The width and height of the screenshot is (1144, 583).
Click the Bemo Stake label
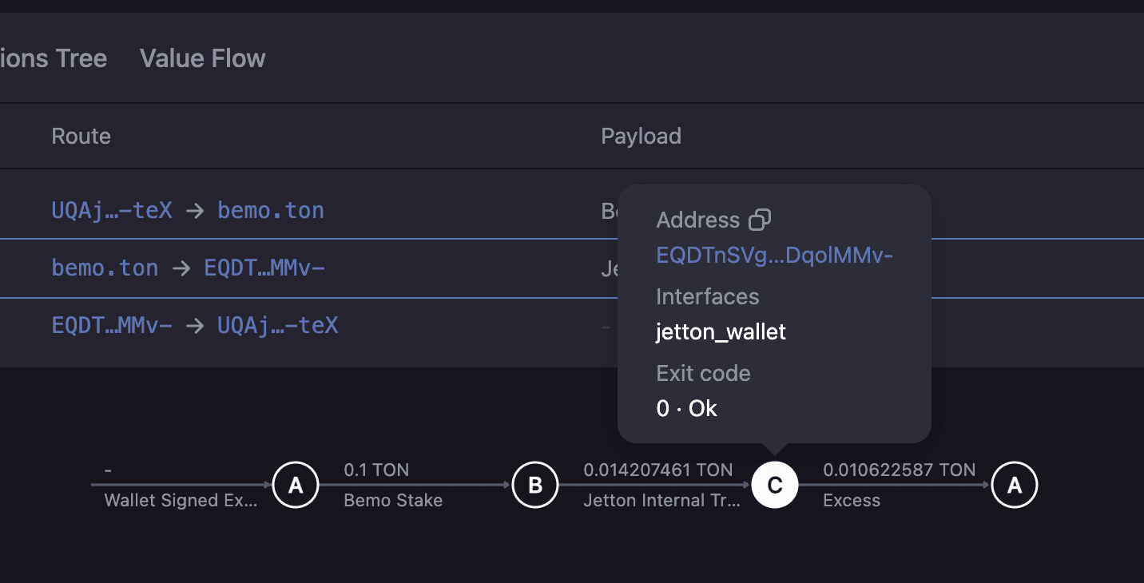(393, 501)
